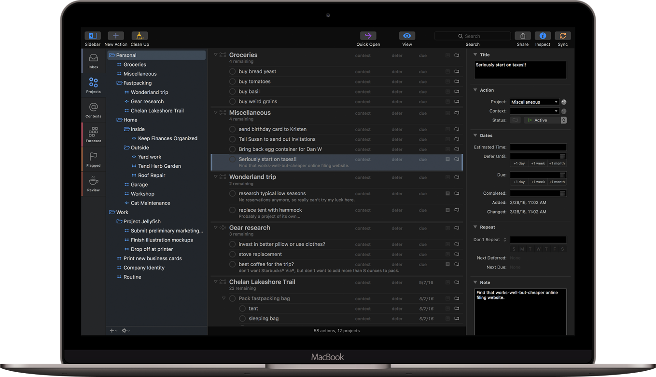Open the Defer Until calendar picker icon
Viewport: 656px width, 377px height.
click(x=563, y=157)
